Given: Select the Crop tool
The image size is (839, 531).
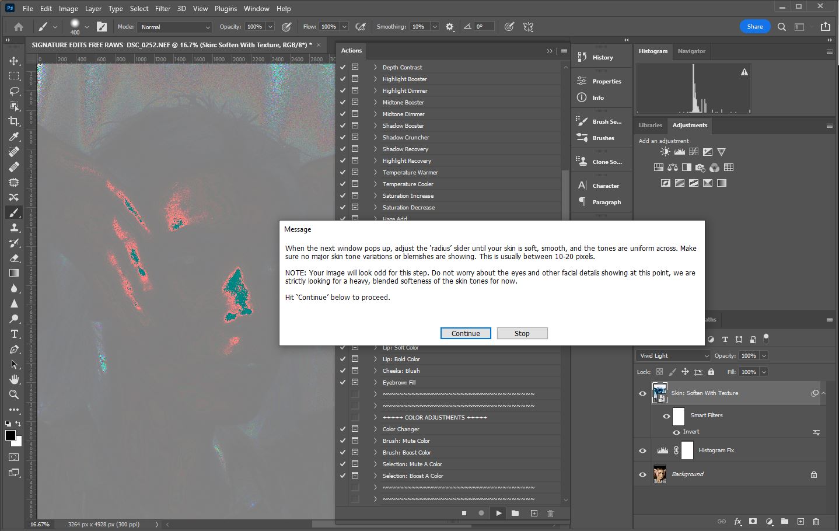Looking at the screenshot, I should [14, 121].
